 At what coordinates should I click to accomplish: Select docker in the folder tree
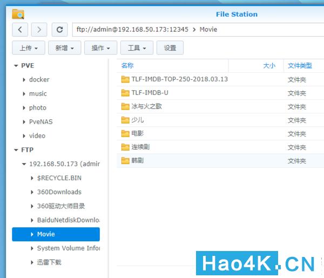(x=39, y=79)
